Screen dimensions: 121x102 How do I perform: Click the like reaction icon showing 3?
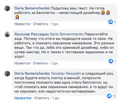pyautogui.click(x=111, y=22)
